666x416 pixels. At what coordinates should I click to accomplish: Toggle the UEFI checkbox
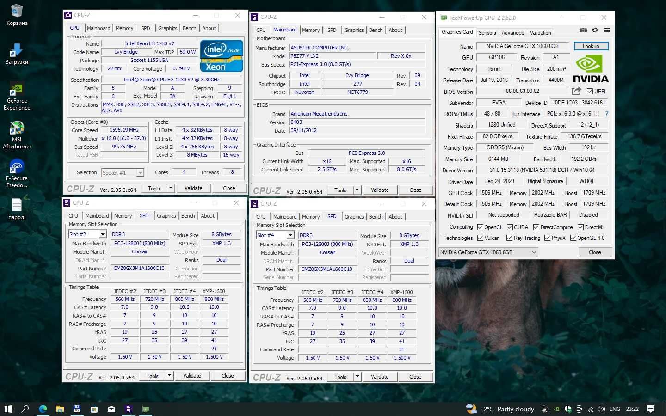[590, 92]
